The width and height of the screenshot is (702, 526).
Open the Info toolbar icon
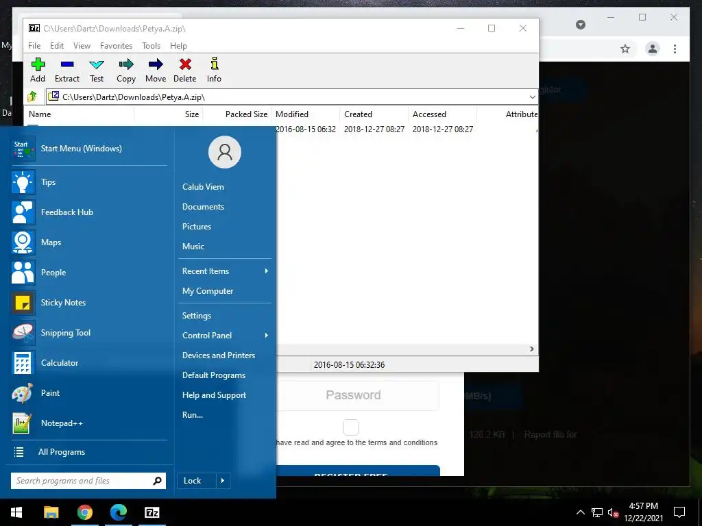(x=214, y=70)
